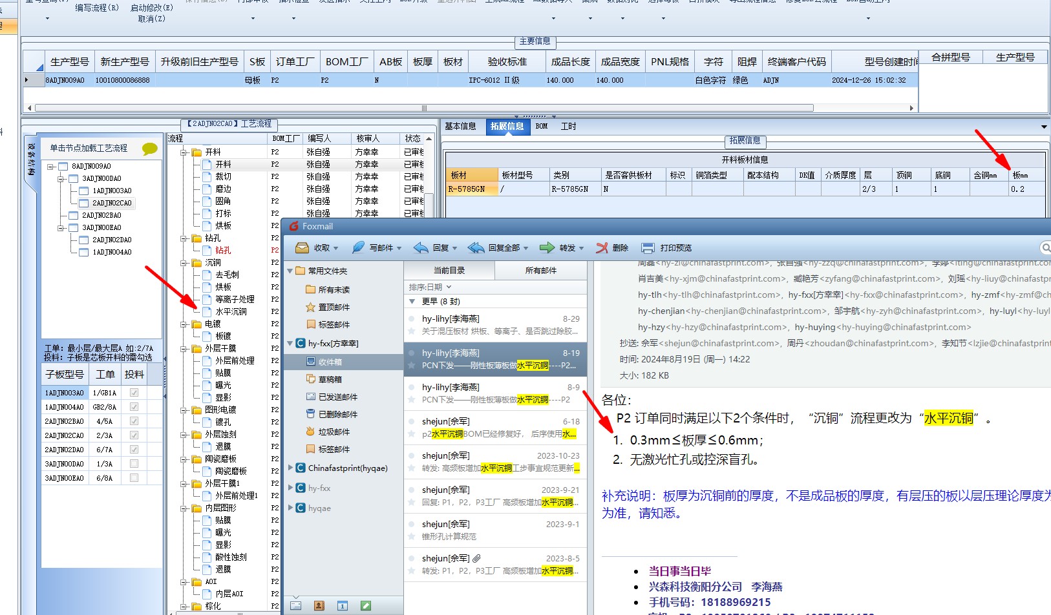The width and height of the screenshot is (1051, 615).
Task: Star the 2023-9-21 email from shejun
Action: pos(411,503)
